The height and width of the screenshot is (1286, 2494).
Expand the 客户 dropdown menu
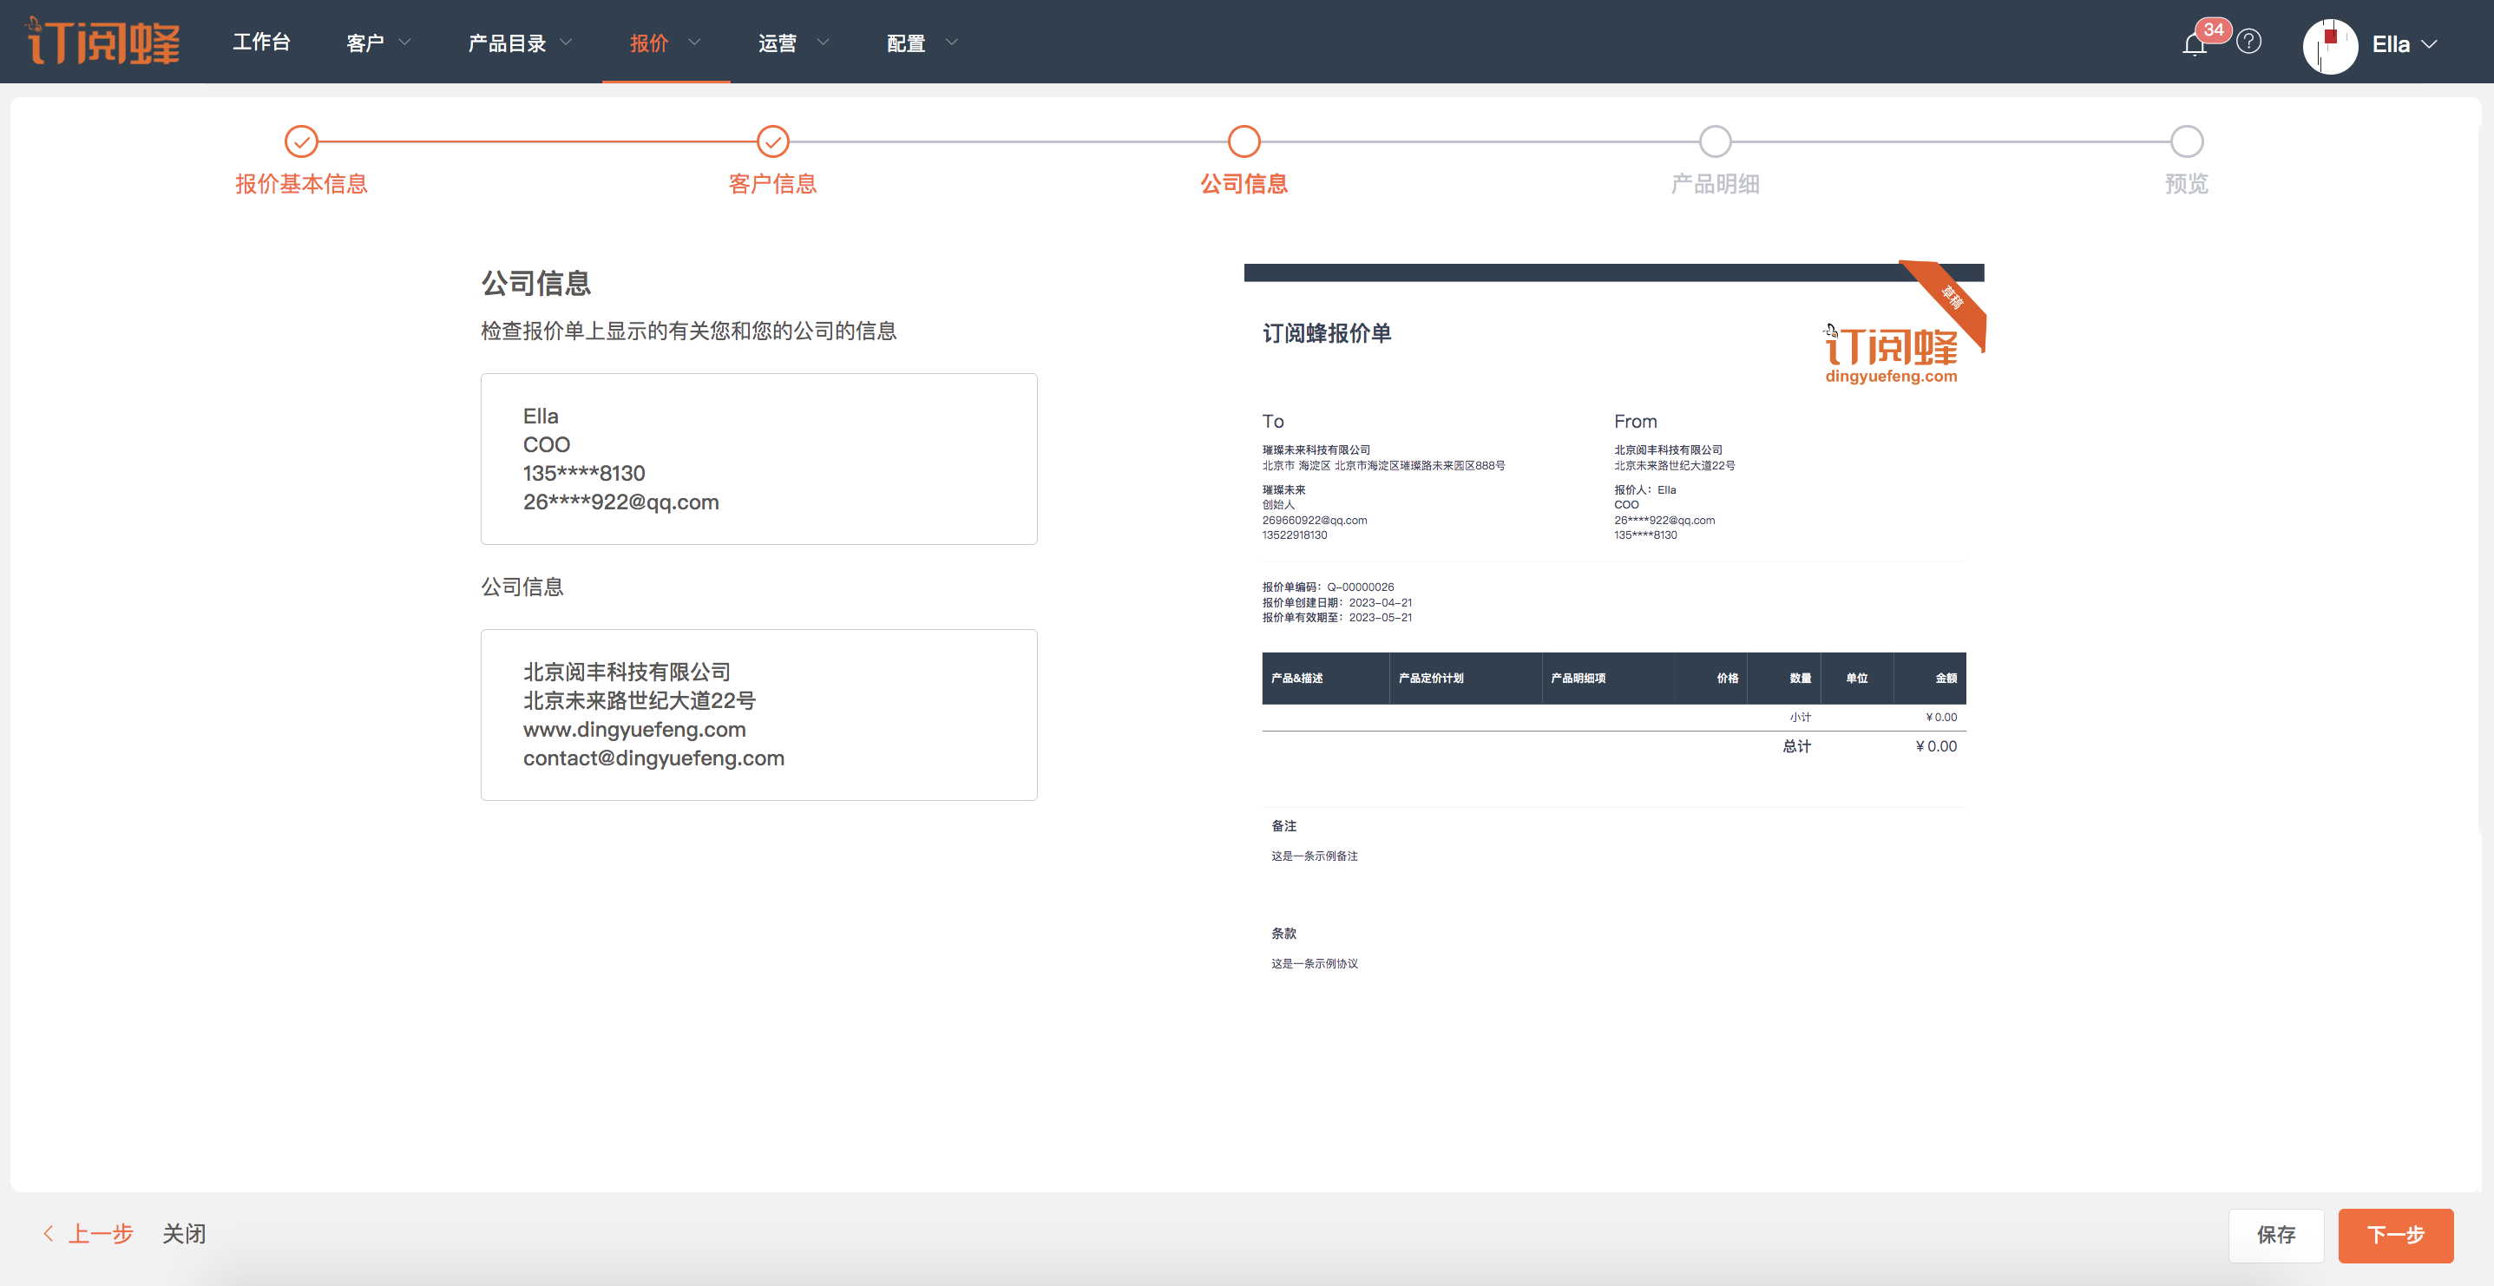(x=378, y=43)
